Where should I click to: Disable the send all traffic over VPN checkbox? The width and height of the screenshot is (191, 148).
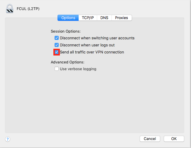coord(57,52)
